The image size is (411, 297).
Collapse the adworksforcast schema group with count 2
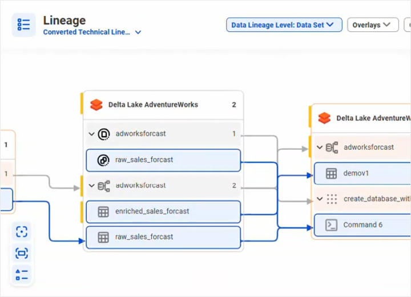click(x=91, y=186)
